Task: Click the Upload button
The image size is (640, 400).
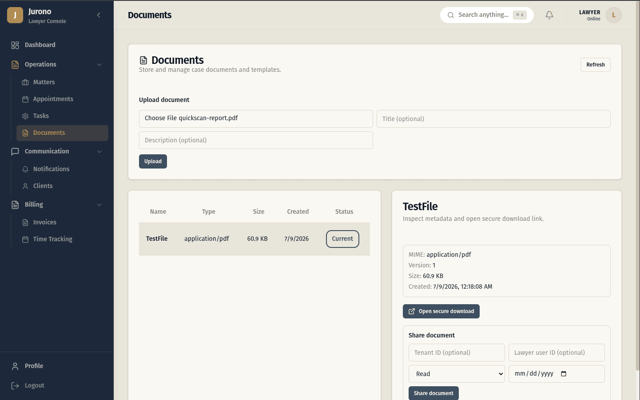Action: pos(153,161)
